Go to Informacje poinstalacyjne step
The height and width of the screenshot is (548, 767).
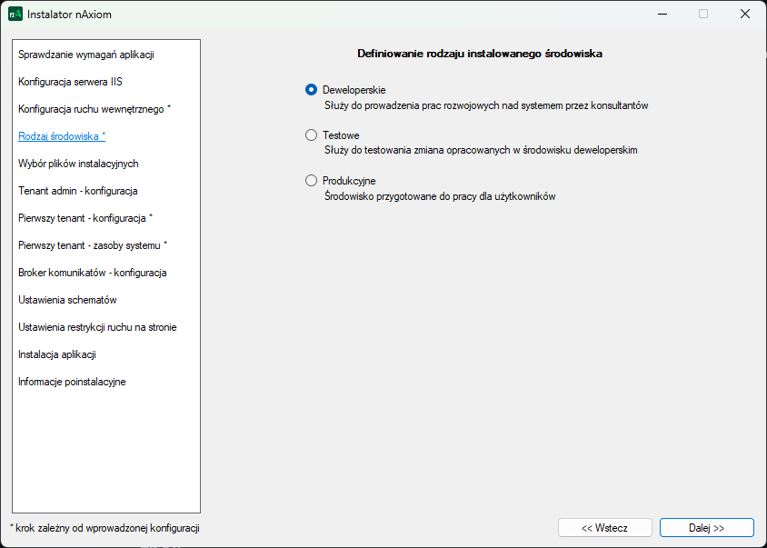pyautogui.click(x=72, y=382)
